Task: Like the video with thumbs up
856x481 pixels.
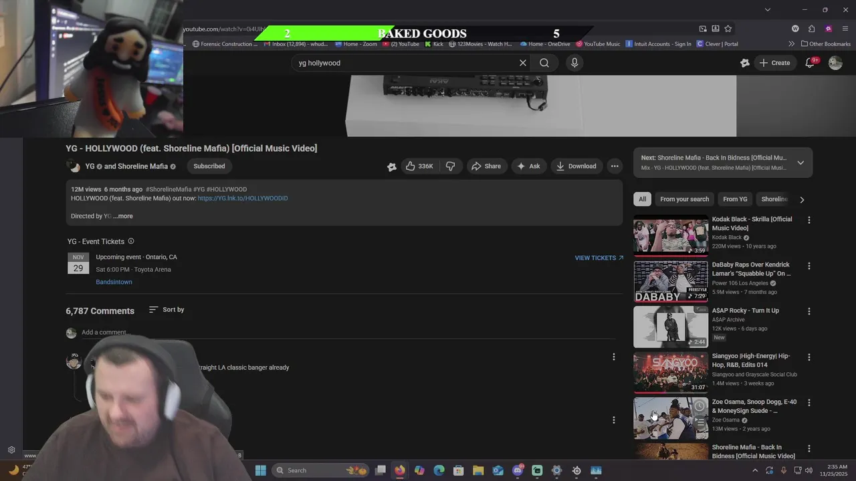Action: click(x=419, y=166)
